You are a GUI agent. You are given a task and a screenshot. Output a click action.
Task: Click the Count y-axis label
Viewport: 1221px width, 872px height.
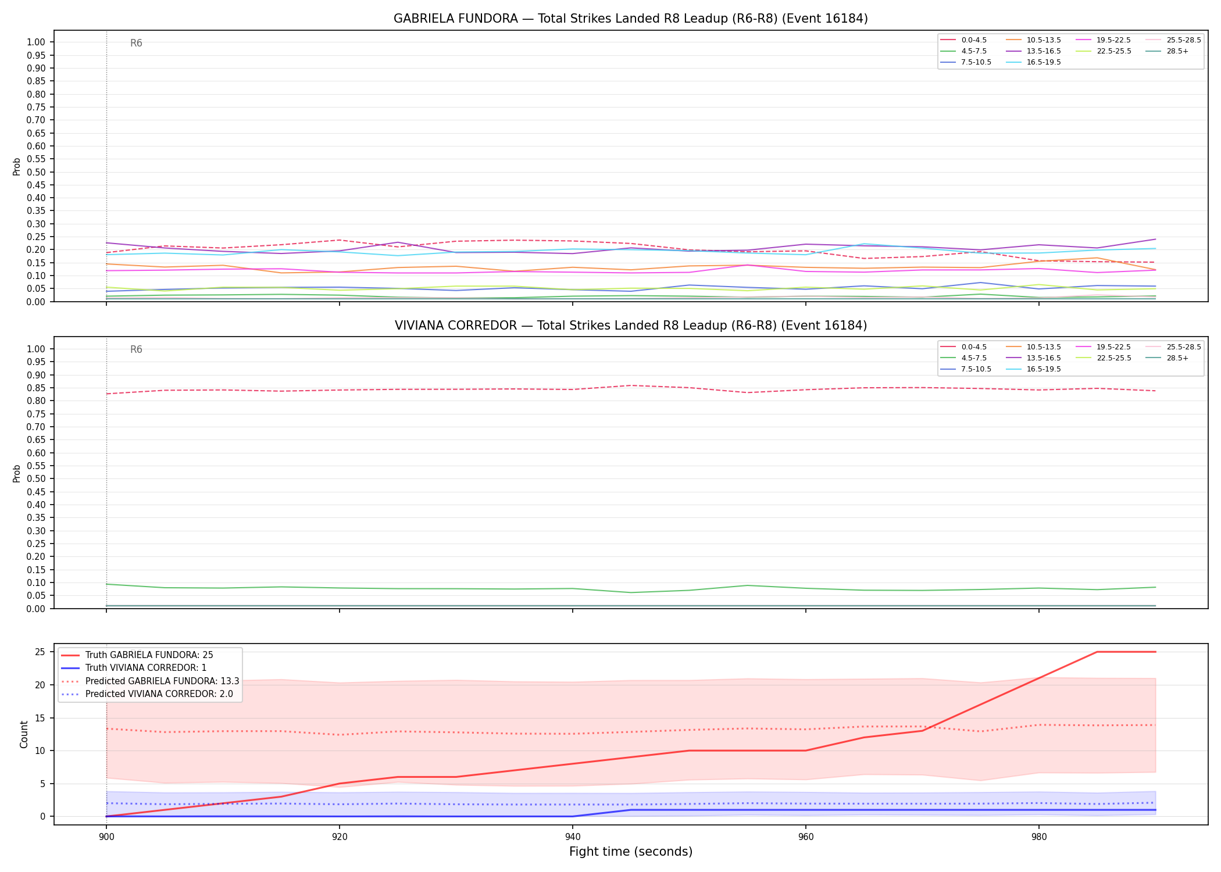[24, 734]
